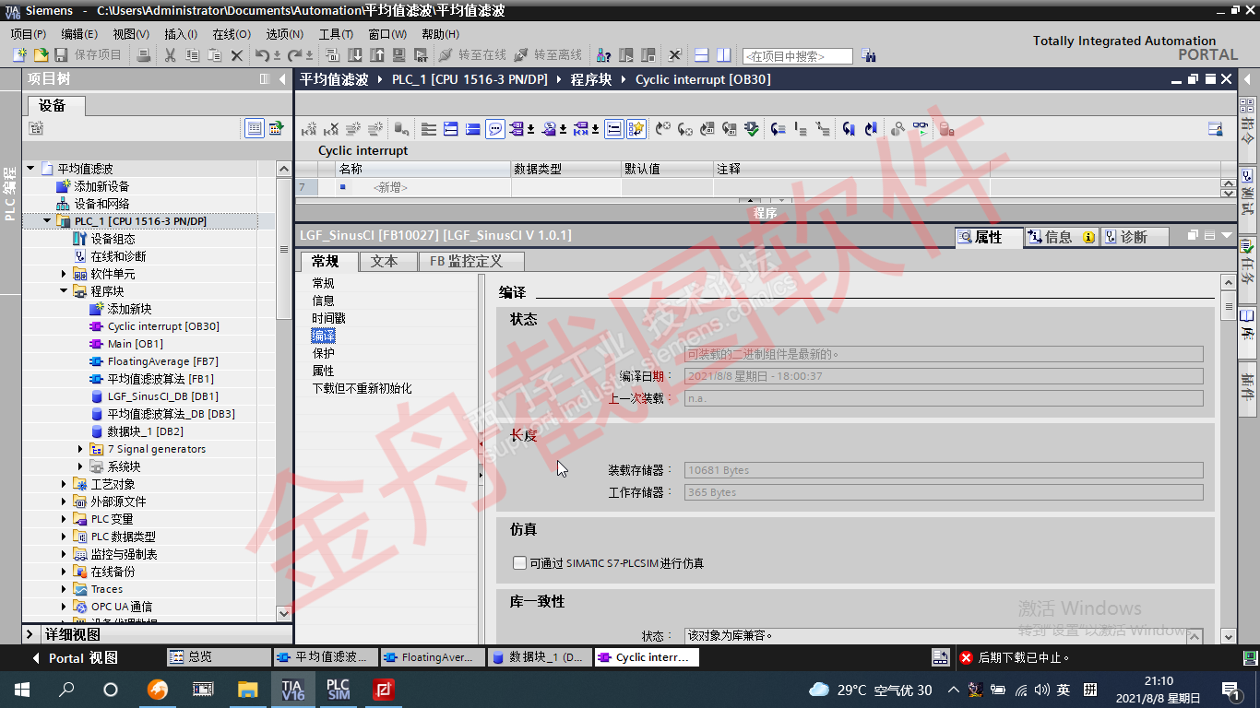1260x708 pixels.
Task: Click the New project toolbar icon
Action: pyautogui.click(x=20, y=55)
